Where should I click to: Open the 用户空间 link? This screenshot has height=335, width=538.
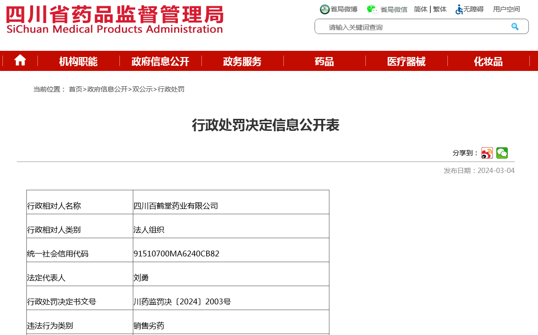tap(506, 9)
